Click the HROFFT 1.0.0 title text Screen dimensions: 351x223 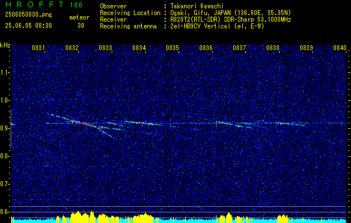tap(44, 4)
